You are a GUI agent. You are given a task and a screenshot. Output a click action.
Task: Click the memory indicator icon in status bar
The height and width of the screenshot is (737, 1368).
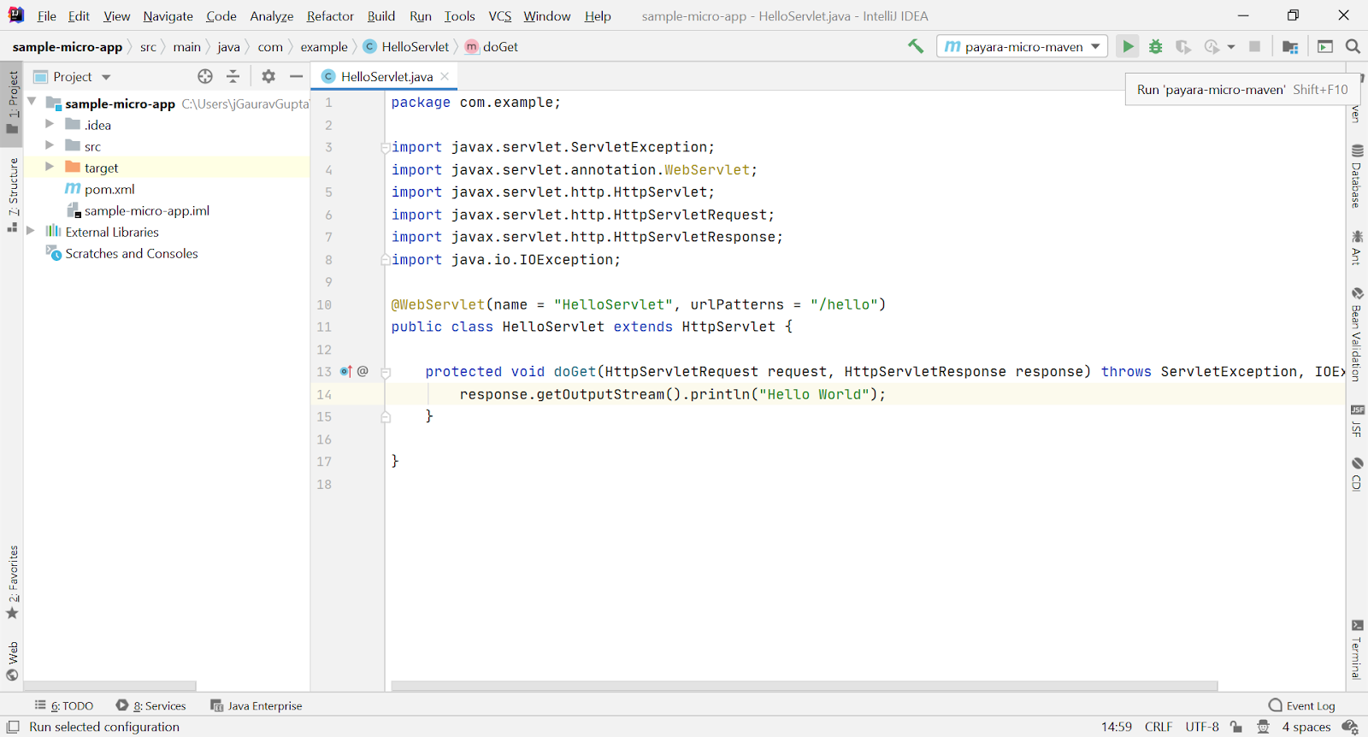1350,727
